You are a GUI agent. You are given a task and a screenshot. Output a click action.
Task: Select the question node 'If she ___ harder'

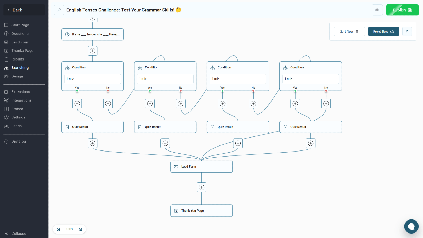(93, 34)
